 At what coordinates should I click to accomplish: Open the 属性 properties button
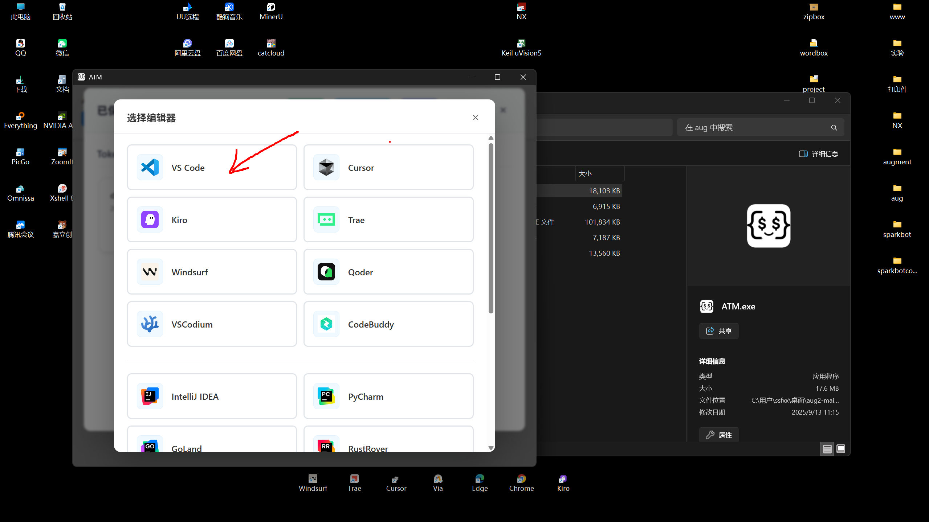[x=718, y=435]
